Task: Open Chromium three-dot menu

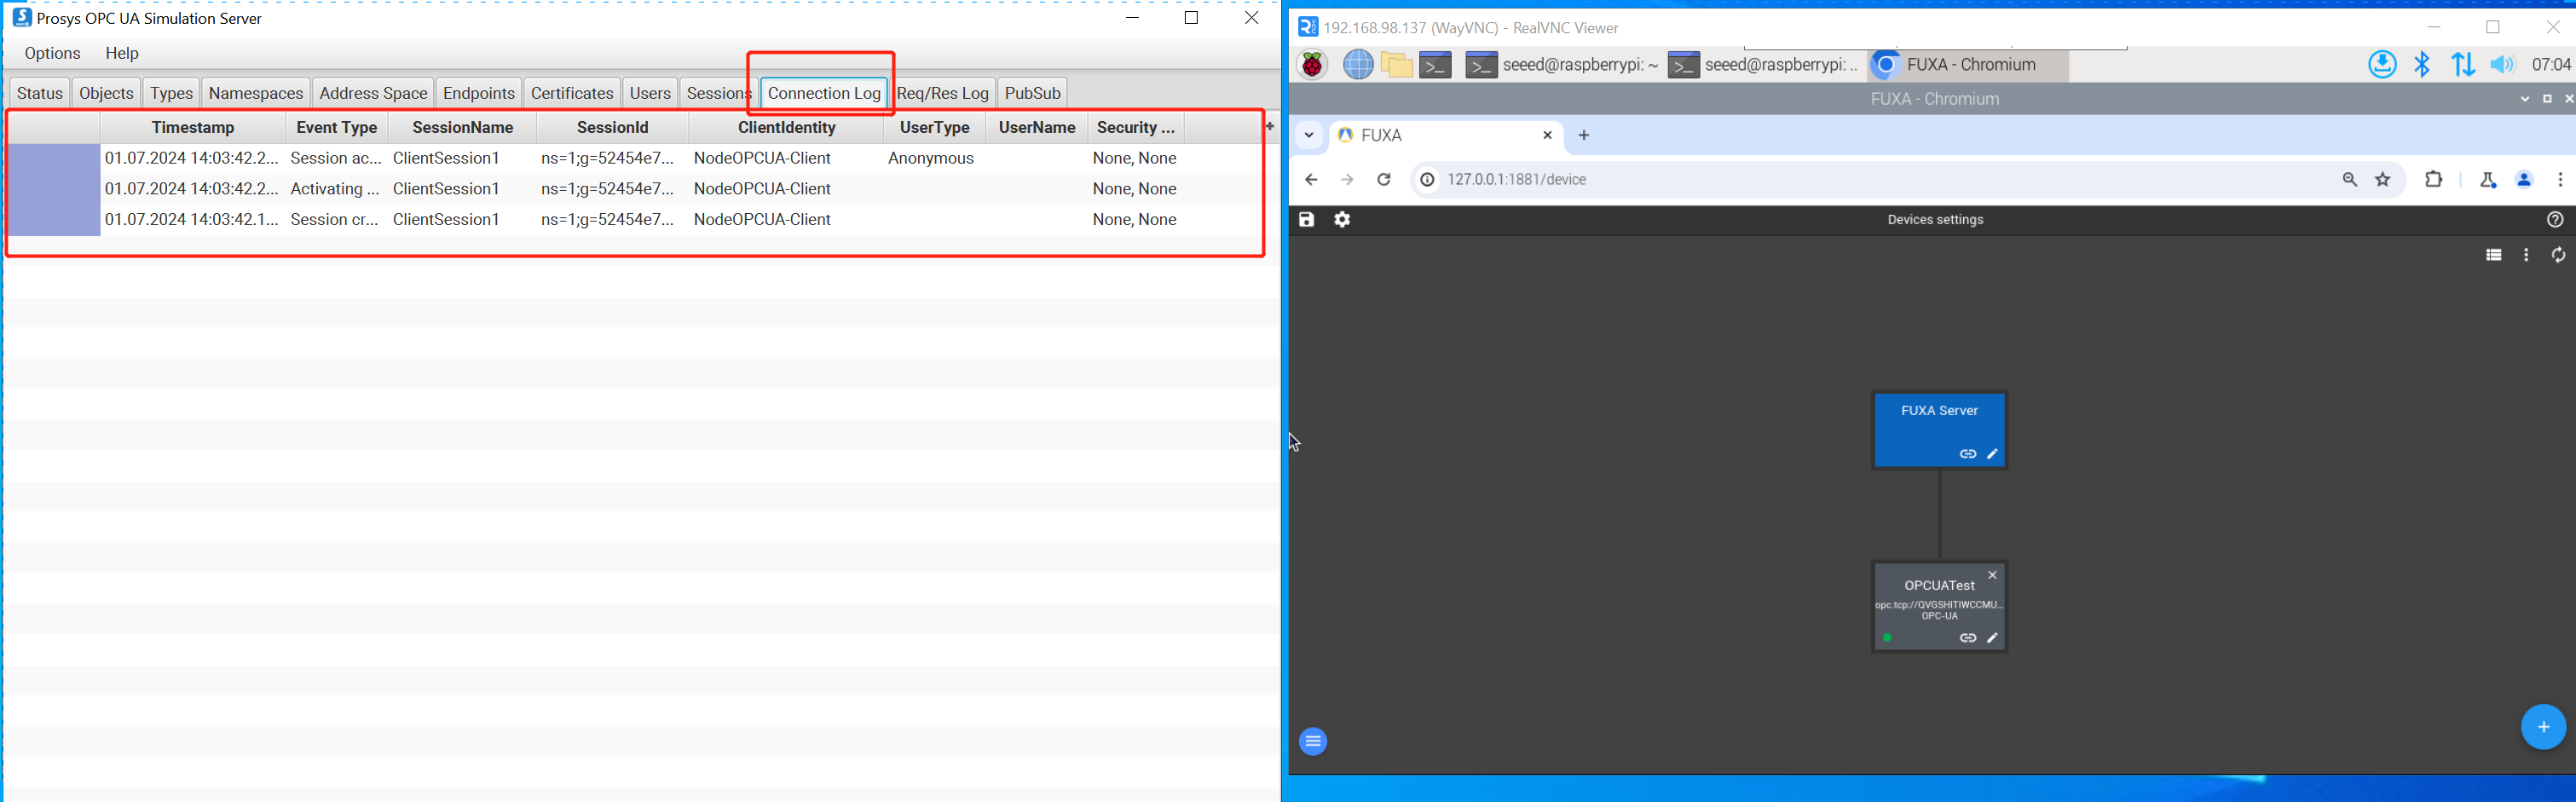Action: click(x=2560, y=180)
